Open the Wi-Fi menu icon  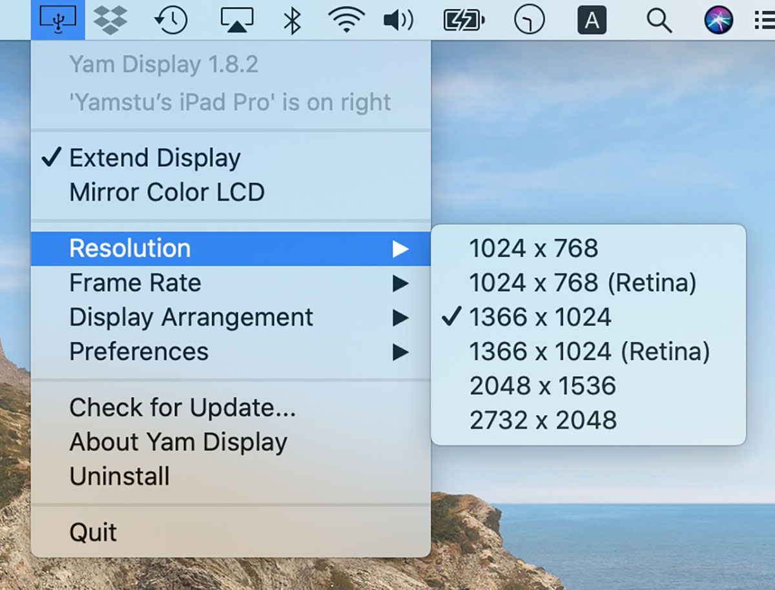tap(346, 20)
